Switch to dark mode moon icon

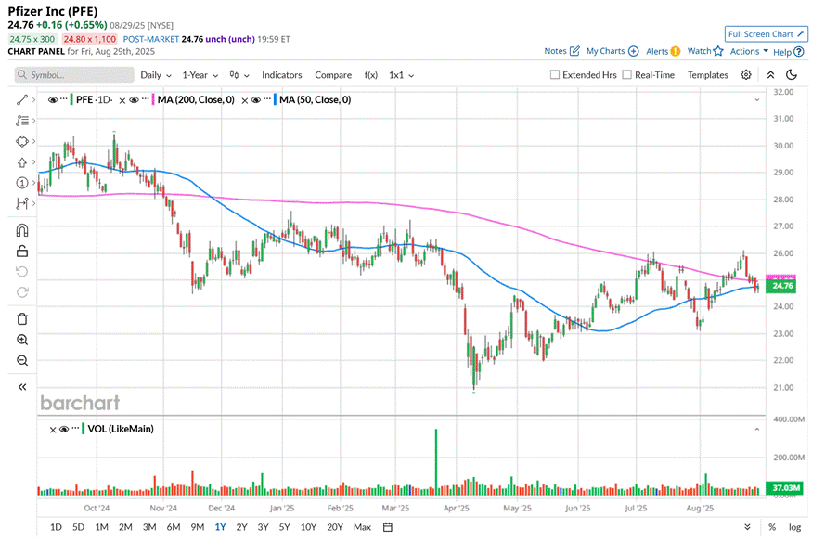792,75
